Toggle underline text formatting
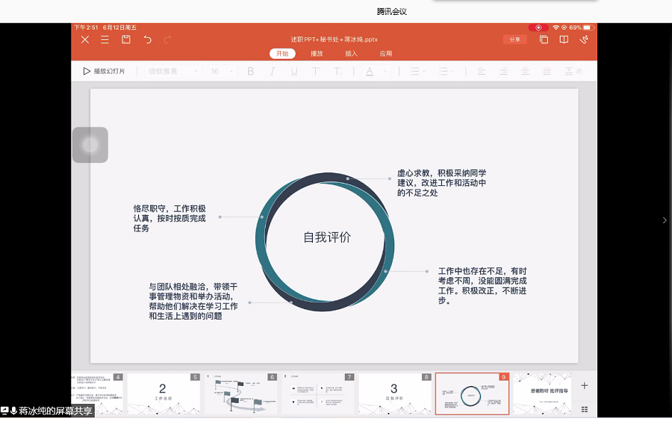This screenshot has height=448, width=672. pos(294,72)
